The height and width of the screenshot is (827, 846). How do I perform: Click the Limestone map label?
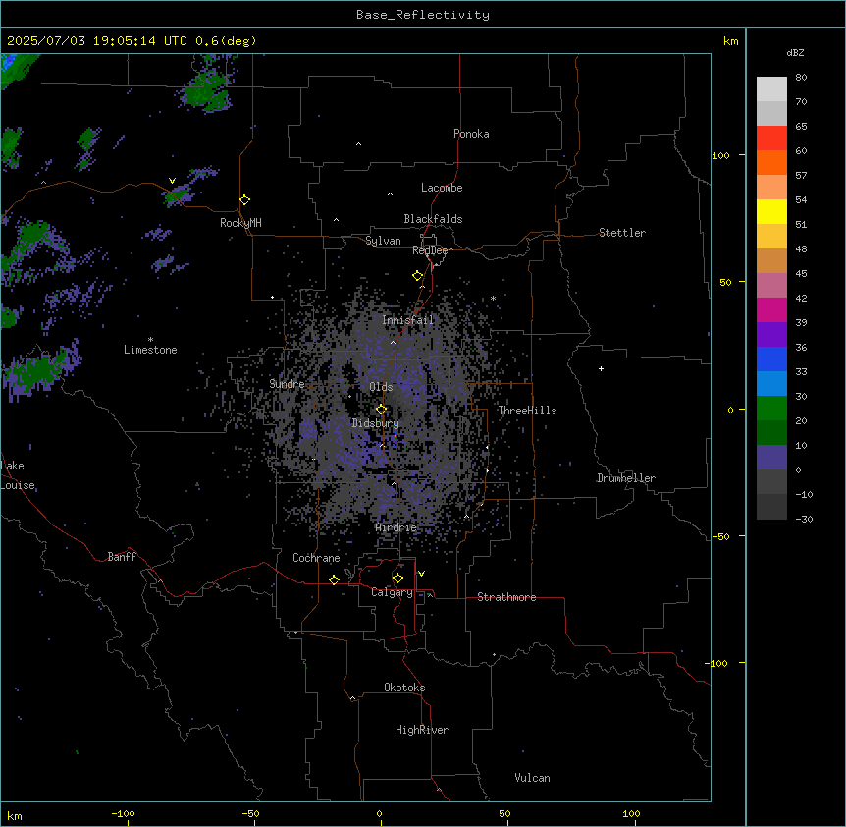pyautogui.click(x=150, y=350)
